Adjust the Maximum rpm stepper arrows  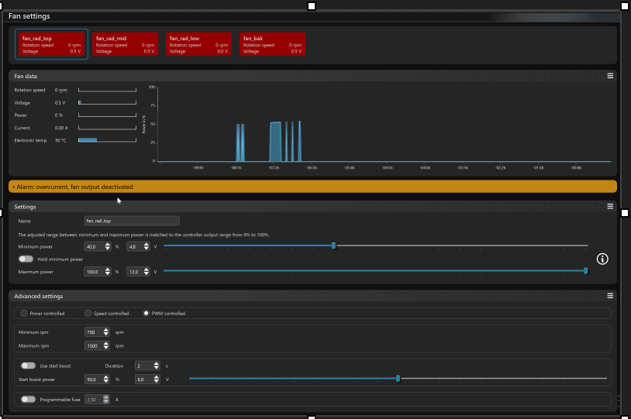point(106,345)
